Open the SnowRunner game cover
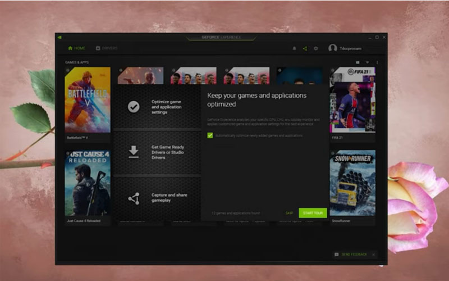The height and width of the screenshot is (281, 449). [352, 183]
